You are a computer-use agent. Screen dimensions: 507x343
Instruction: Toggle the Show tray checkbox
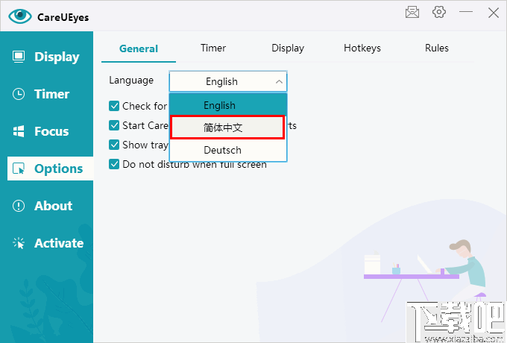click(114, 145)
